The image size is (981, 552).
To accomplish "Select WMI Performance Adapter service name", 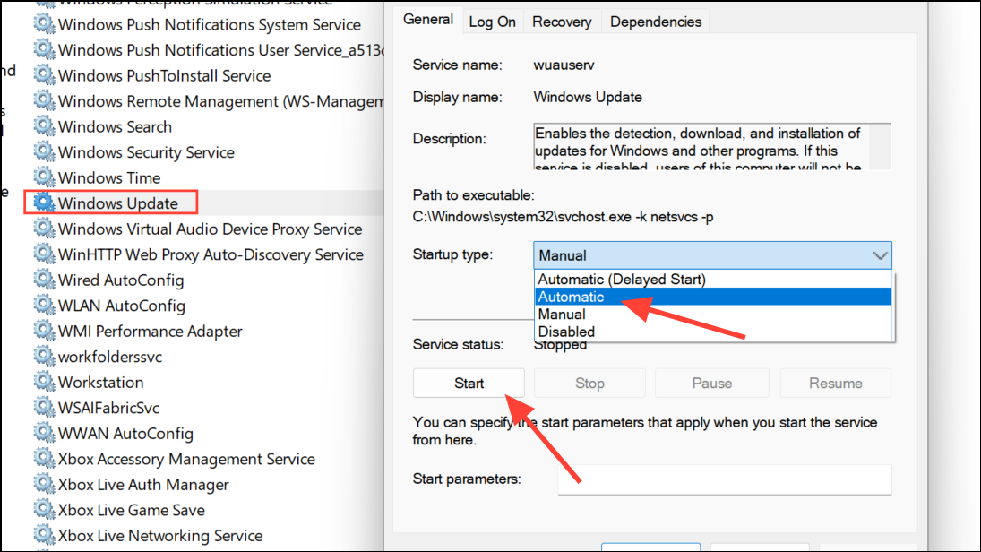I will pos(151,332).
